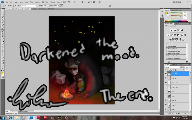Select the Crop tool
The height and width of the screenshot is (120, 192).
[3, 23]
